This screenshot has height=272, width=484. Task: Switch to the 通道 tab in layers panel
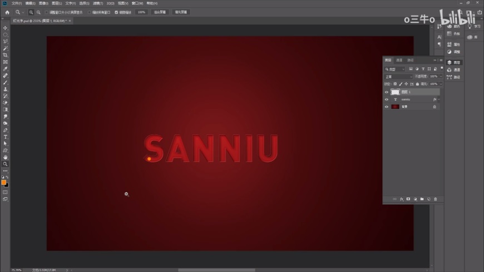[399, 60]
